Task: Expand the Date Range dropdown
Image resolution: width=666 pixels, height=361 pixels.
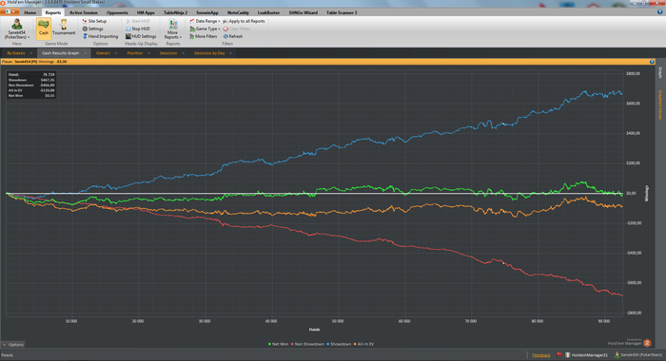Action: [205, 21]
